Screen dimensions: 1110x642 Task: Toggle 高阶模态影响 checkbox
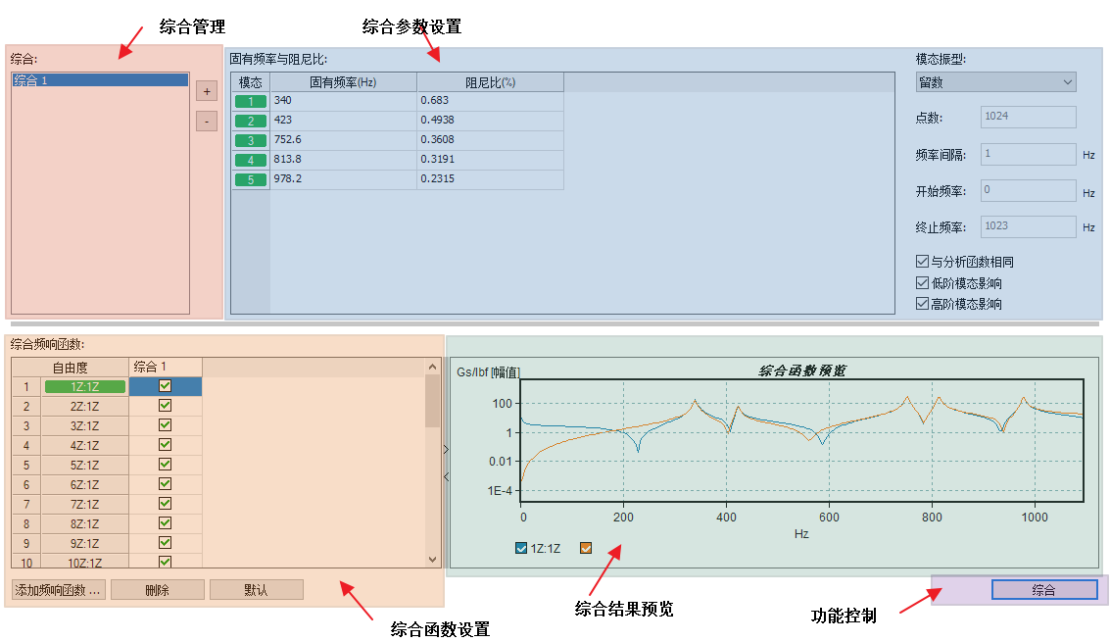[x=922, y=304]
